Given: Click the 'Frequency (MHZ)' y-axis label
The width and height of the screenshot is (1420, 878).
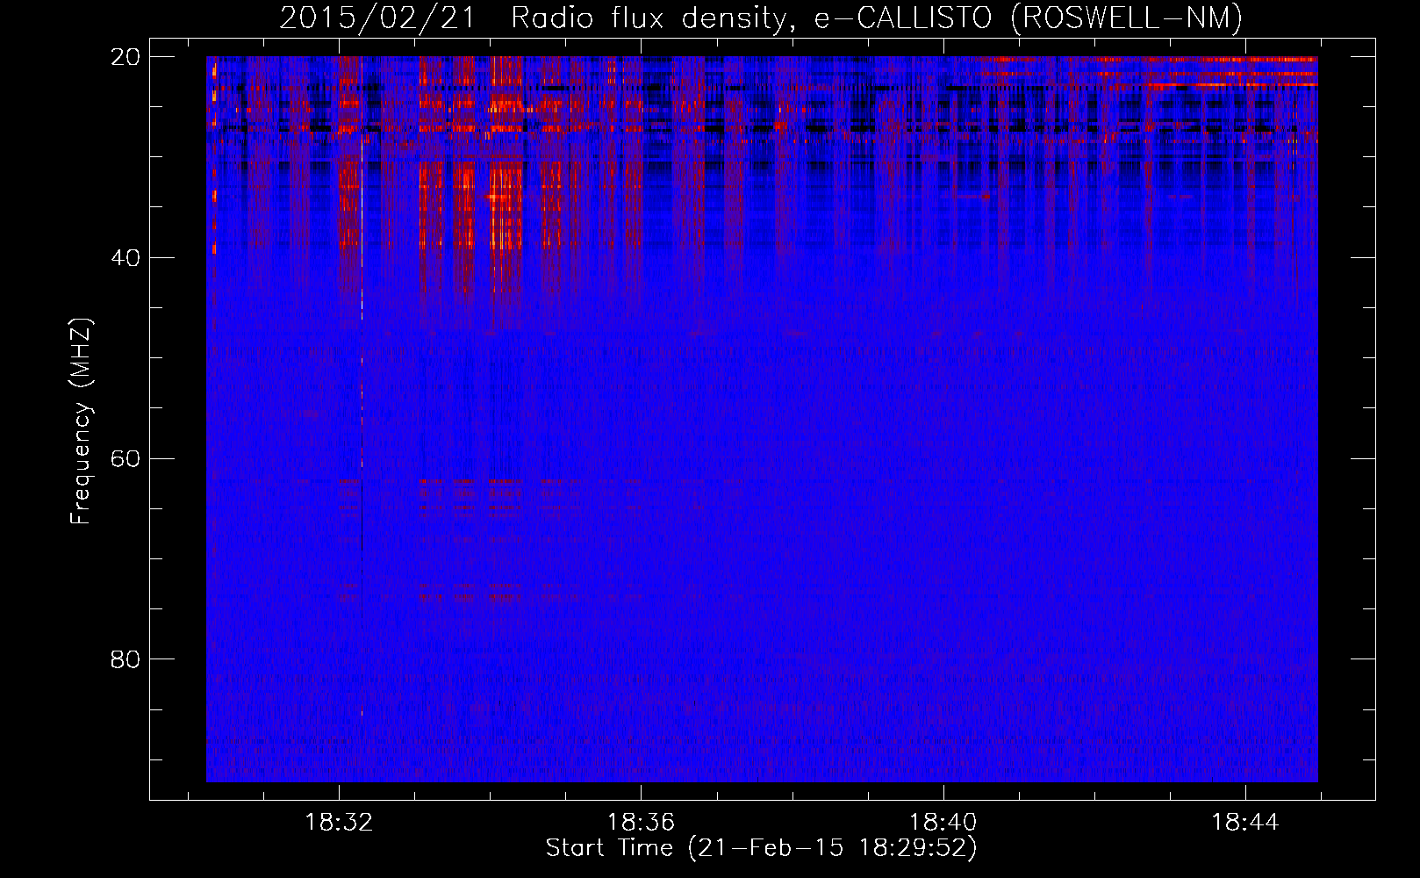Looking at the screenshot, I should pyautogui.click(x=81, y=421).
